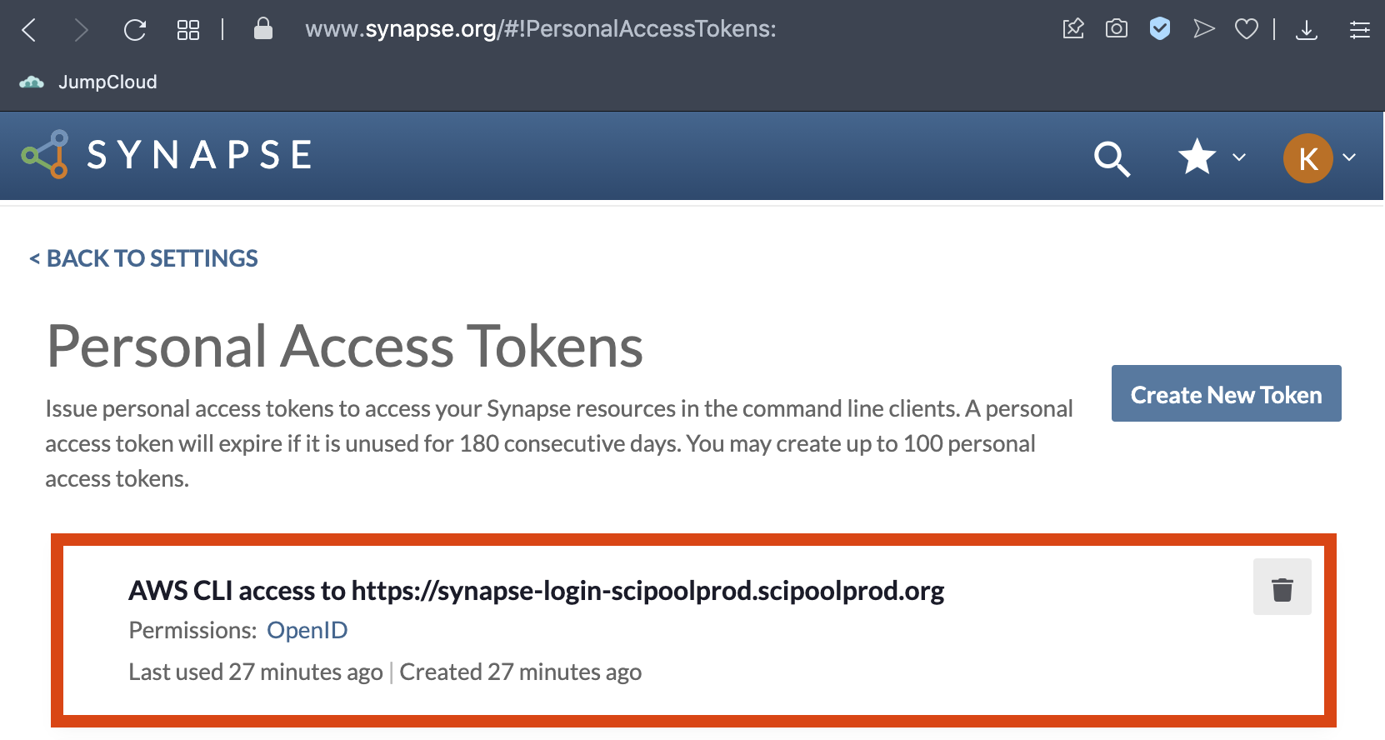Click the heart bookmark icon
This screenshot has width=1385, height=740.
1247,29
